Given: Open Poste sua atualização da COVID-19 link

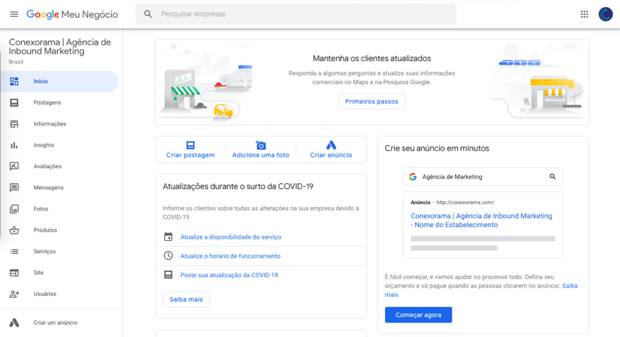Looking at the screenshot, I should click(229, 275).
